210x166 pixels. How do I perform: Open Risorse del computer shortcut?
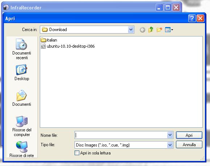[22, 126]
